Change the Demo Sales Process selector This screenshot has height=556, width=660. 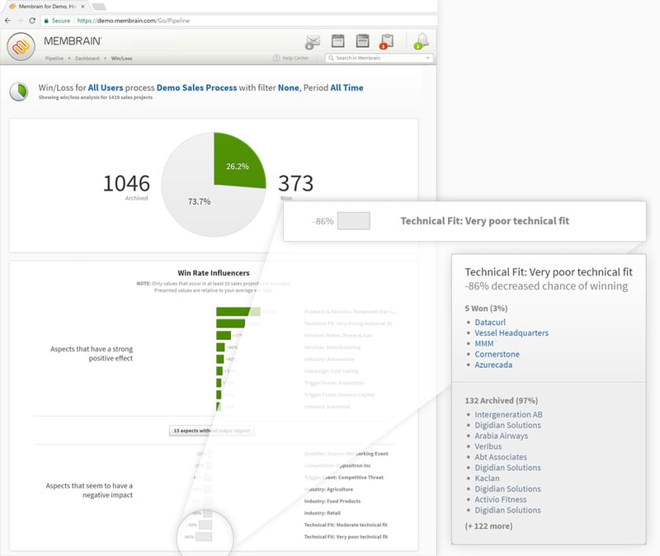(196, 87)
